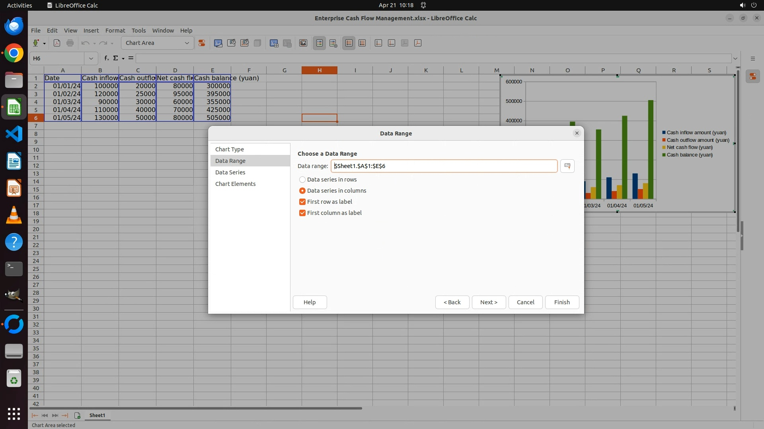
Task: Click the Format Selection toolbar icon
Action: [x=202, y=43]
